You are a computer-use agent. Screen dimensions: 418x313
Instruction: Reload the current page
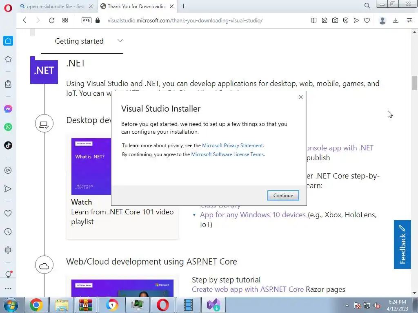coord(51,20)
